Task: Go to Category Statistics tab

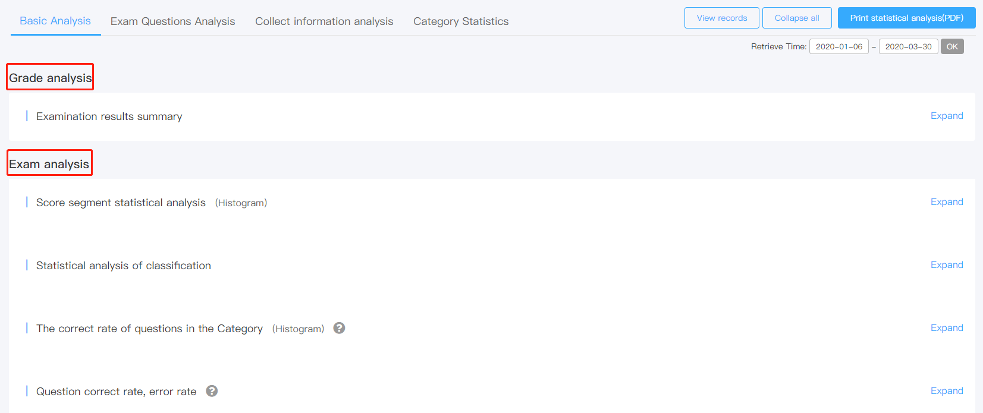Action: (x=461, y=21)
